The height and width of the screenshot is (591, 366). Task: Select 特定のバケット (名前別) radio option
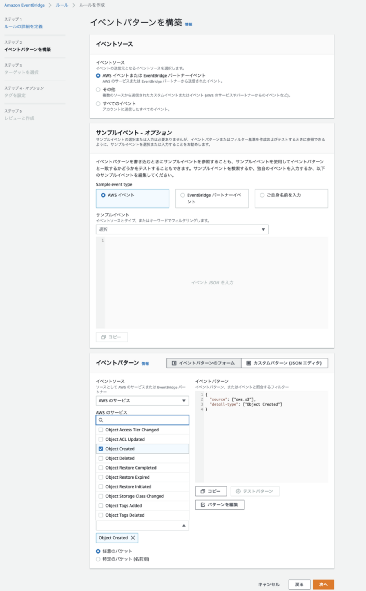pyautogui.click(x=98, y=559)
